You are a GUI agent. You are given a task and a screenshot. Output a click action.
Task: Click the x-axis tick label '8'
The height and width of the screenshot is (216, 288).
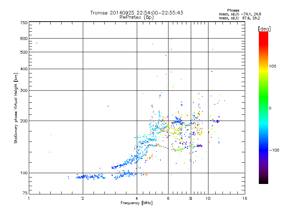(191, 198)
